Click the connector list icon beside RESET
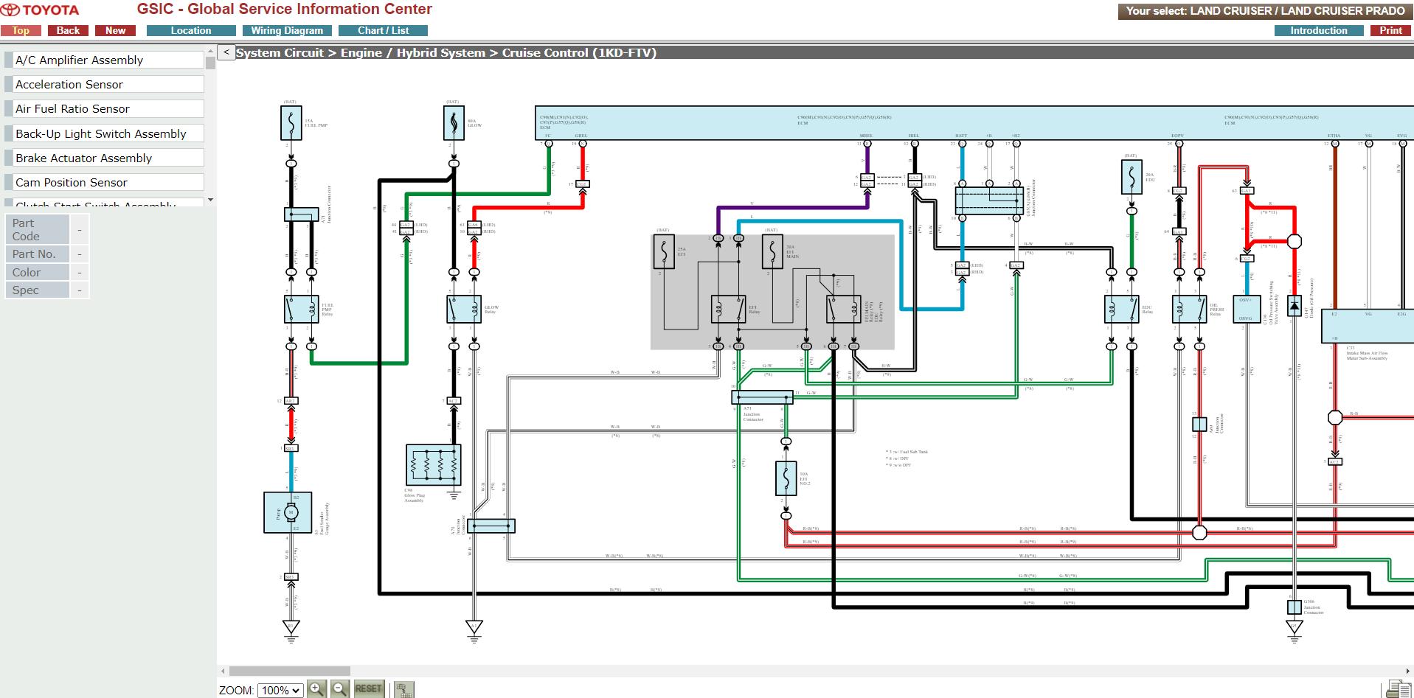The height and width of the screenshot is (698, 1414). 403,690
